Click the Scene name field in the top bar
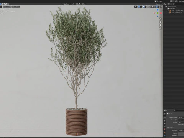 click(164, 1)
